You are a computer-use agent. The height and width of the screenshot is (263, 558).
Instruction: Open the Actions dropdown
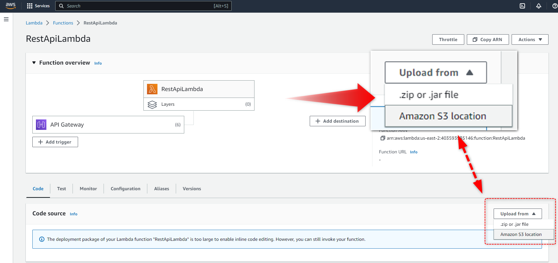530,39
